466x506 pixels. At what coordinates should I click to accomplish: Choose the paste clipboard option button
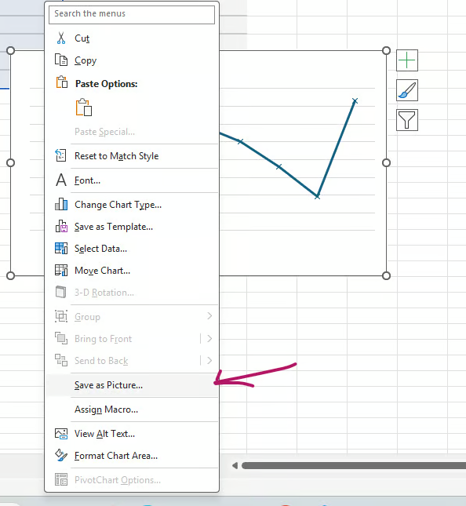(x=84, y=107)
